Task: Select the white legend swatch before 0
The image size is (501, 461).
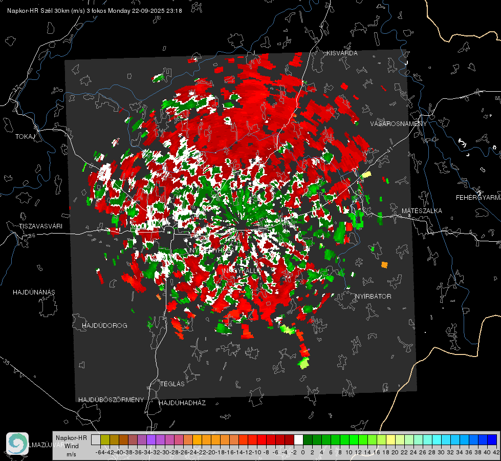Action: [x=298, y=439]
